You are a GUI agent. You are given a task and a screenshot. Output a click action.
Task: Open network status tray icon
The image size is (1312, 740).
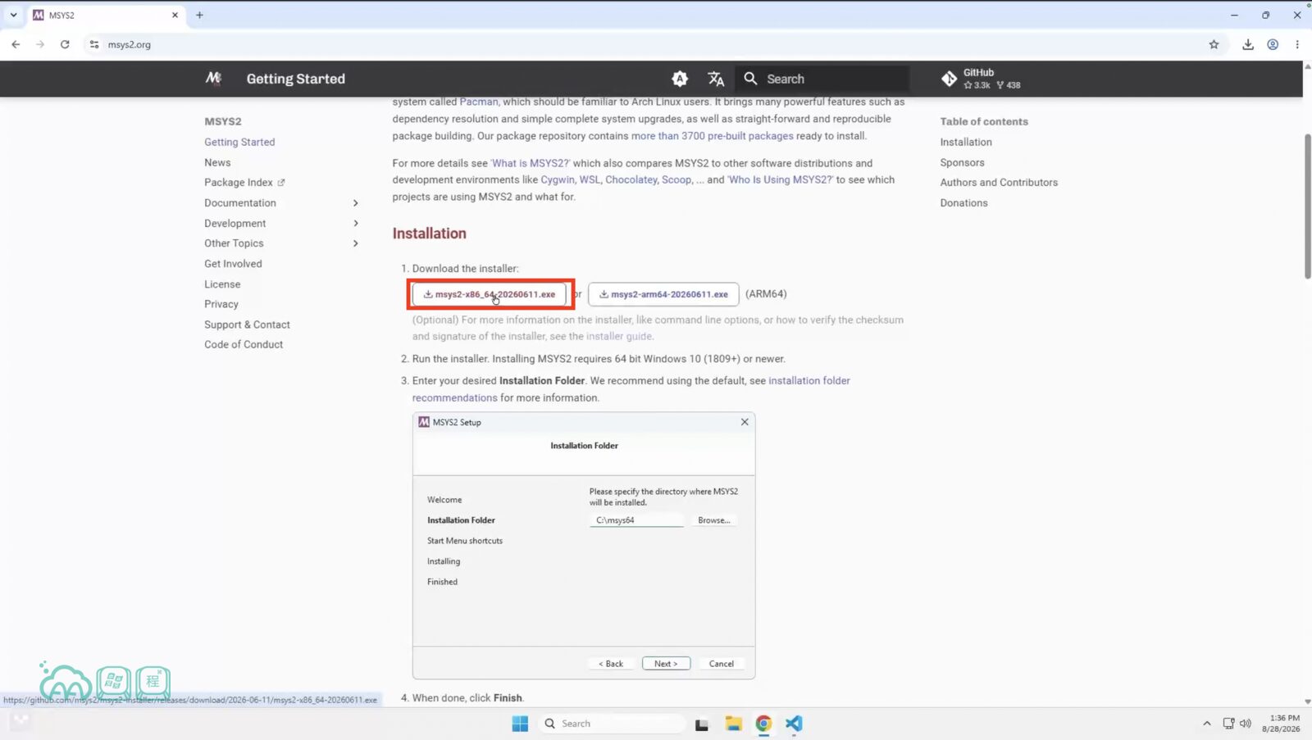pyautogui.click(x=1228, y=724)
